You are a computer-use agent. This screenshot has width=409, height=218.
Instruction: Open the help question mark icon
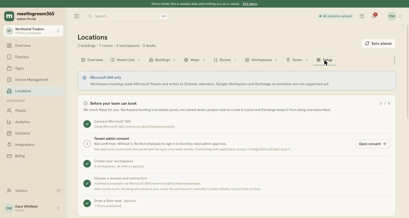362,16
